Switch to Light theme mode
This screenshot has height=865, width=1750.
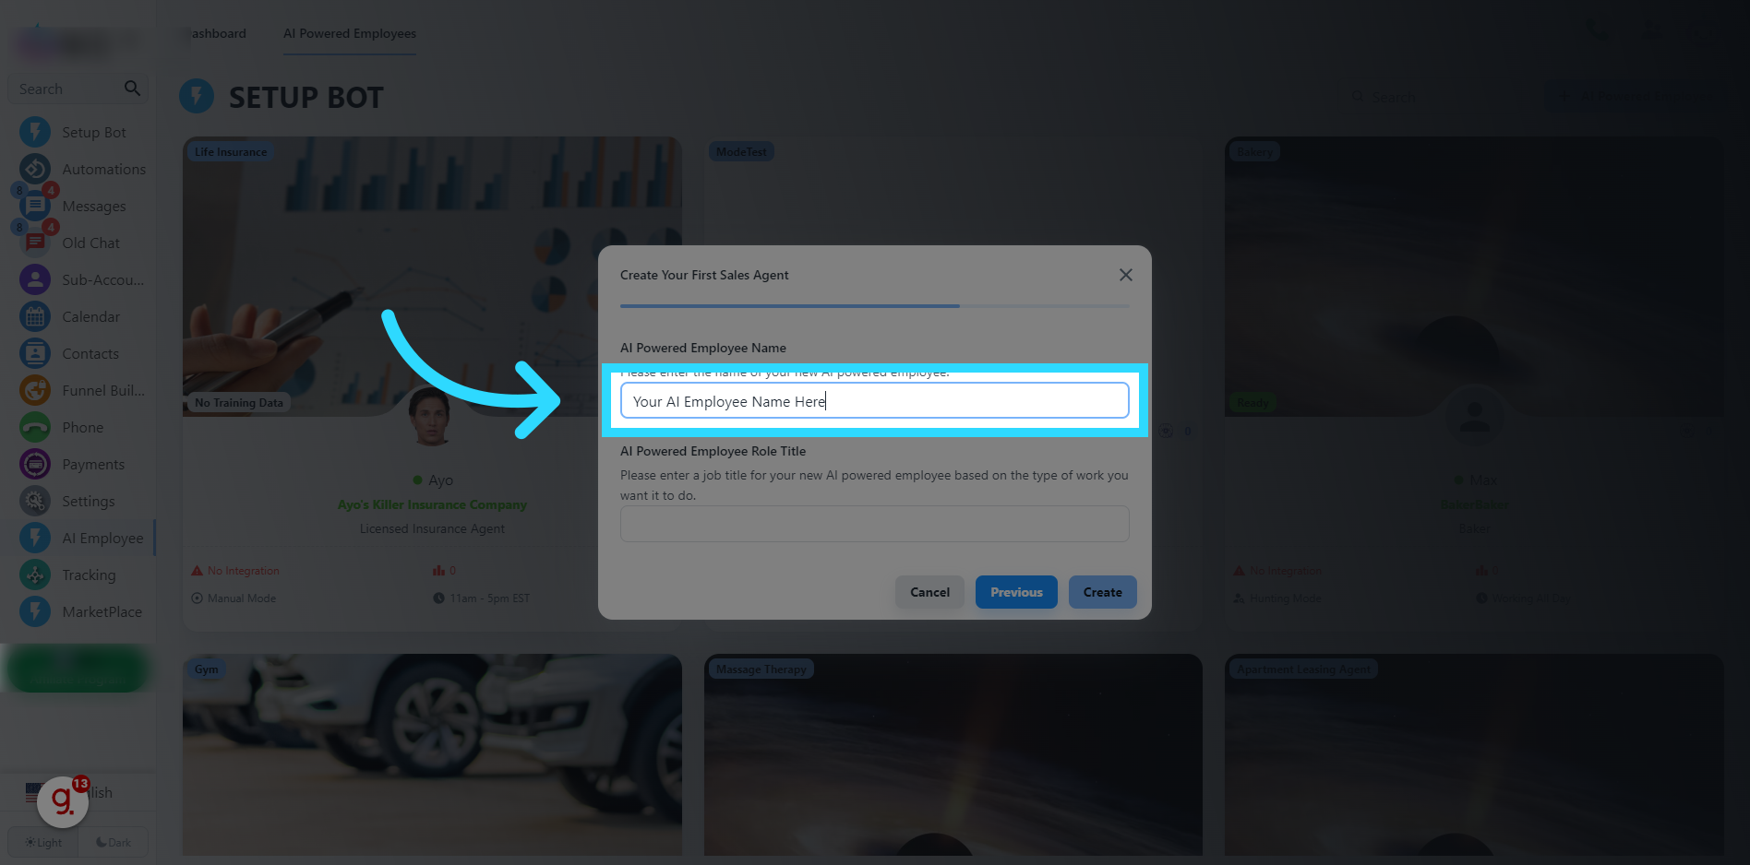(43, 842)
